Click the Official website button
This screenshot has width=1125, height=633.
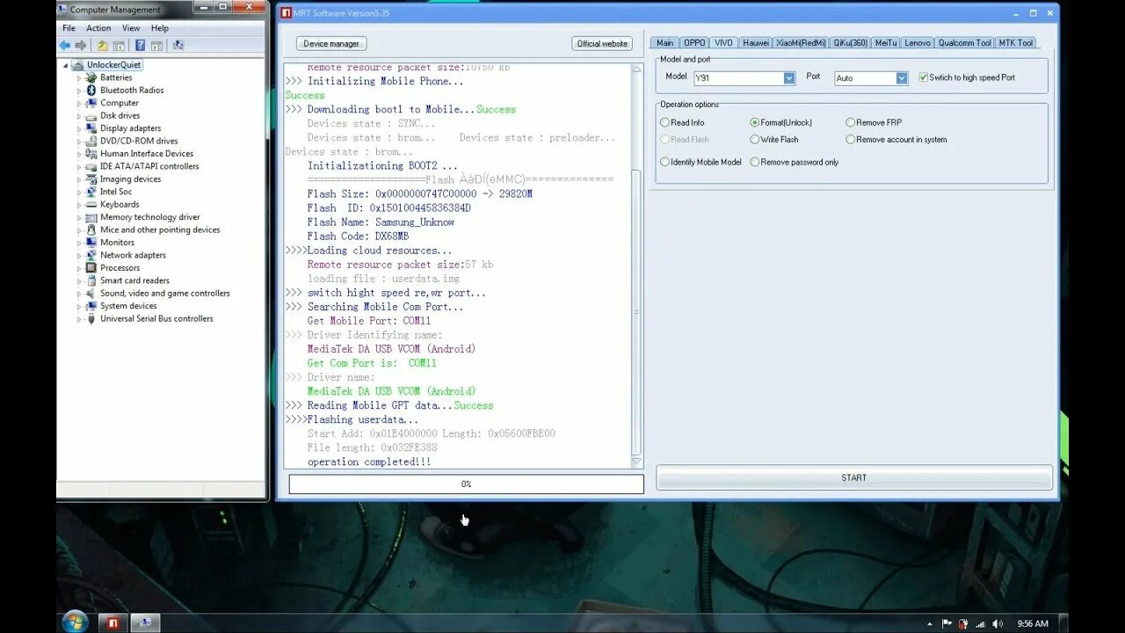coord(602,43)
